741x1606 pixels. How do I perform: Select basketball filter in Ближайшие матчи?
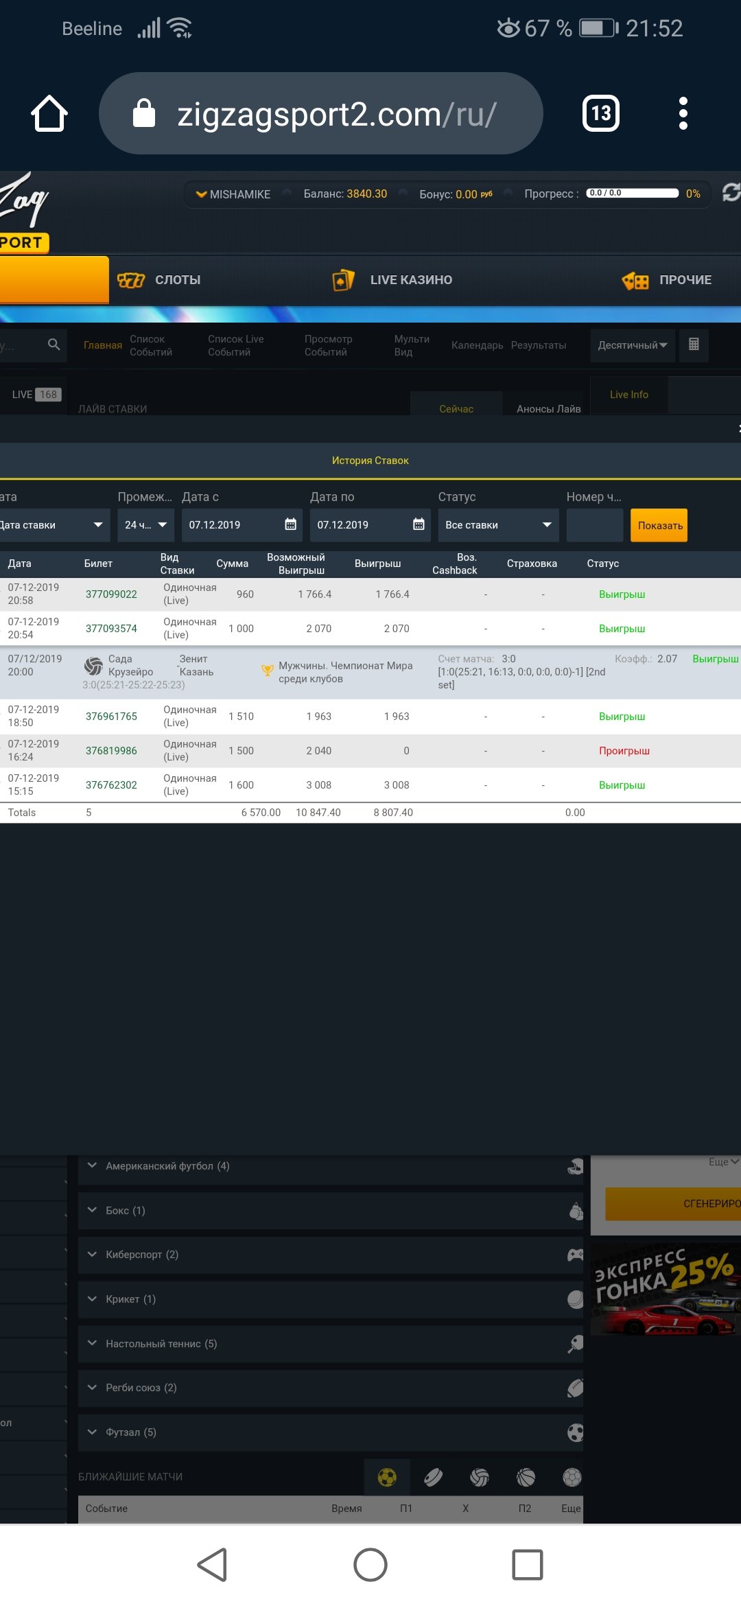(526, 1477)
